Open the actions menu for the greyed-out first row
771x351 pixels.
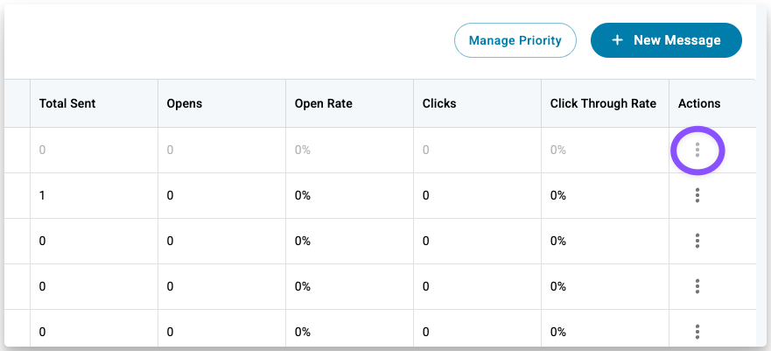(x=697, y=151)
